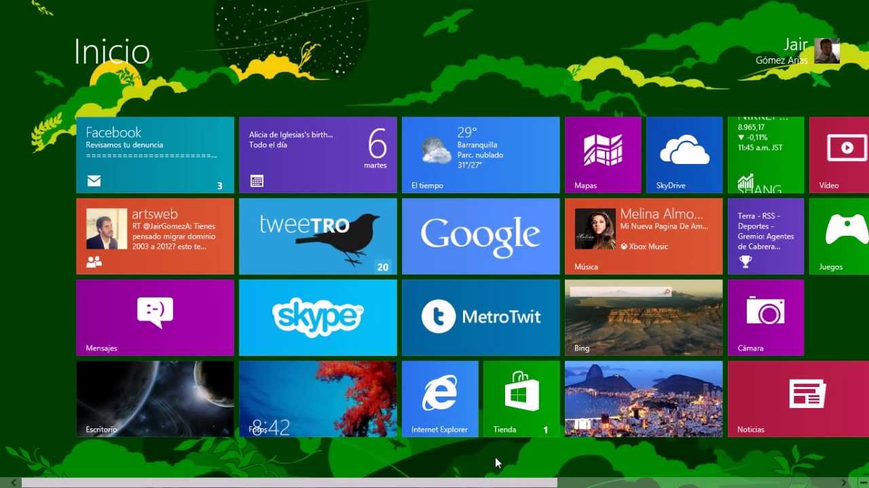This screenshot has height=488, width=869.
Task: Open the artsweb people tile
Action: pyautogui.click(x=155, y=236)
